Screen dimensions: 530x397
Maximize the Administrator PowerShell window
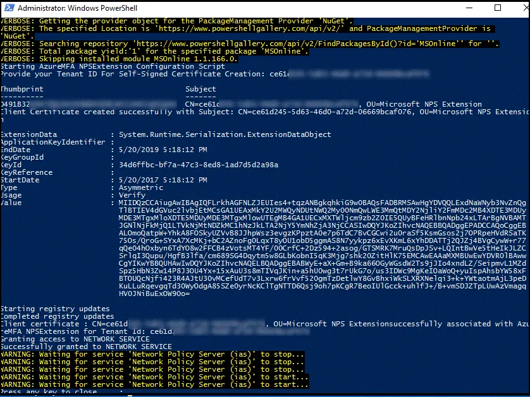(x=498, y=8)
